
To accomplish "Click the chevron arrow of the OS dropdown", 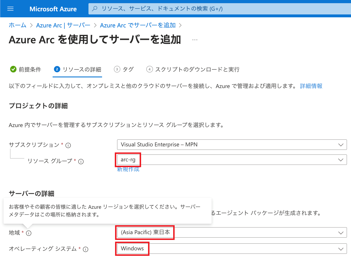I will 341,249.
